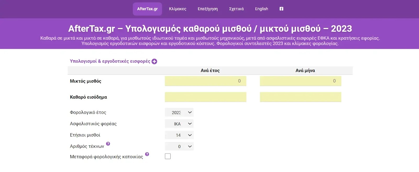419x172 pixels.
Task: Focus yearly Καθαρό εισόδημα input field
Action: point(206,97)
